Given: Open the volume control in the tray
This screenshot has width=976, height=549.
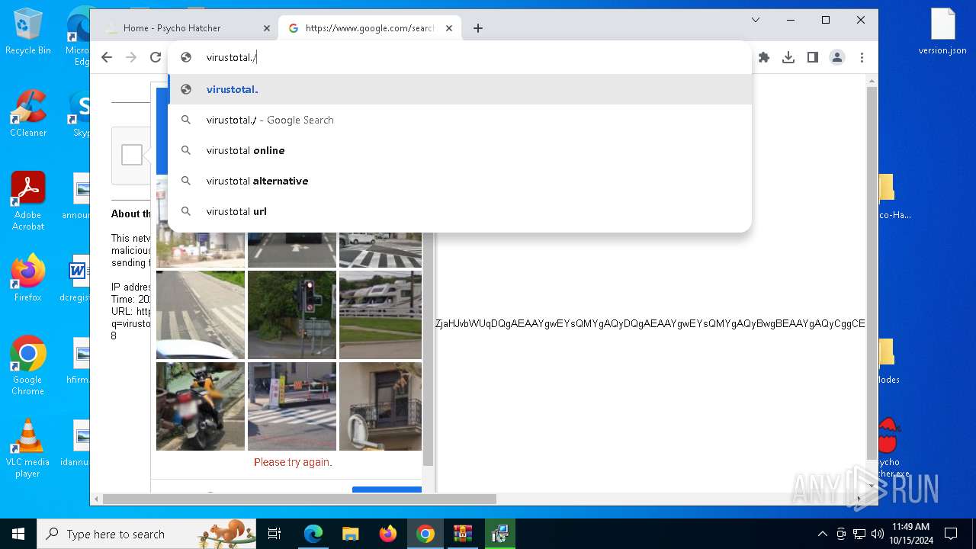Looking at the screenshot, I should click(x=878, y=534).
